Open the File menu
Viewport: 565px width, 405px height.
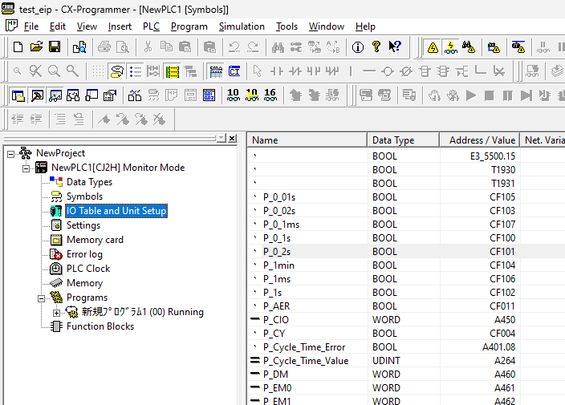coord(31,26)
